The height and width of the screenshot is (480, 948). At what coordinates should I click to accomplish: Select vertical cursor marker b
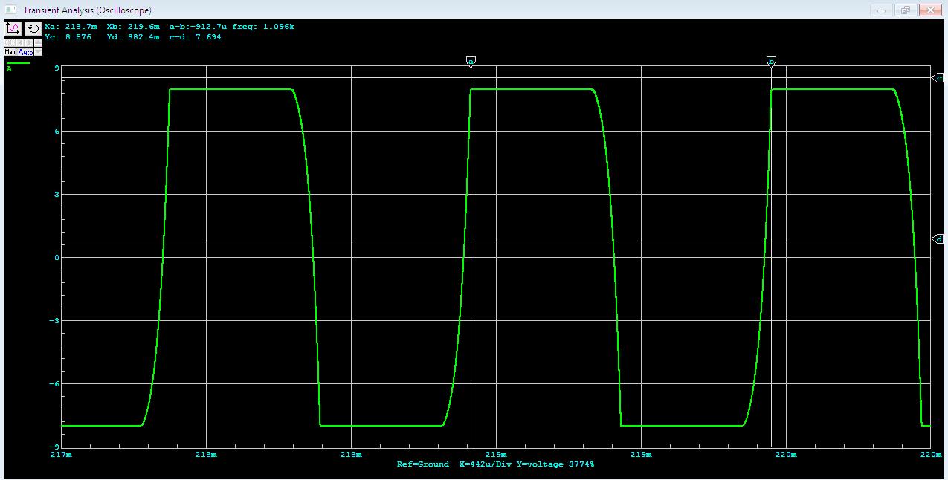[771, 61]
